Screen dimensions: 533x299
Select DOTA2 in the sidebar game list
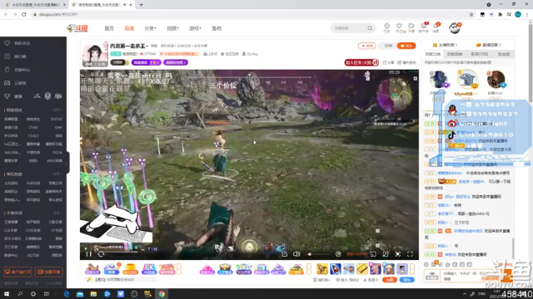pos(56,119)
